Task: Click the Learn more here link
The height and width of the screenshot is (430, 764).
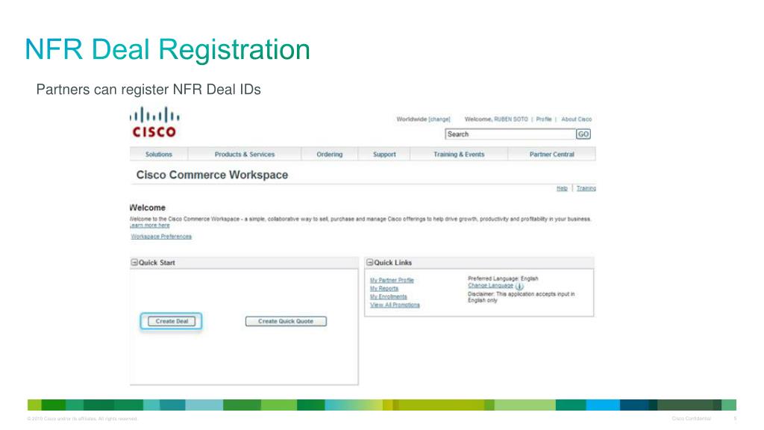Action: tap(149, 225)
